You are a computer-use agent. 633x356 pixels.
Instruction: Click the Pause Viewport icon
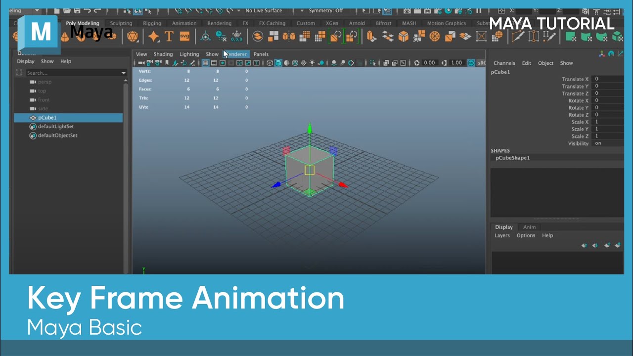(x=478, y=10)
